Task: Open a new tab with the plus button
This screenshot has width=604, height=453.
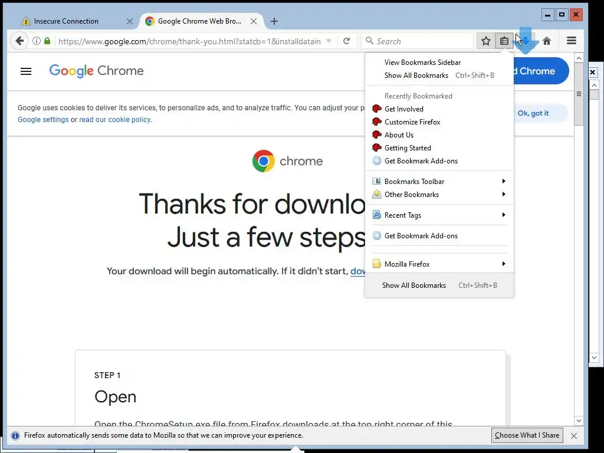Action: pos(274,21)
